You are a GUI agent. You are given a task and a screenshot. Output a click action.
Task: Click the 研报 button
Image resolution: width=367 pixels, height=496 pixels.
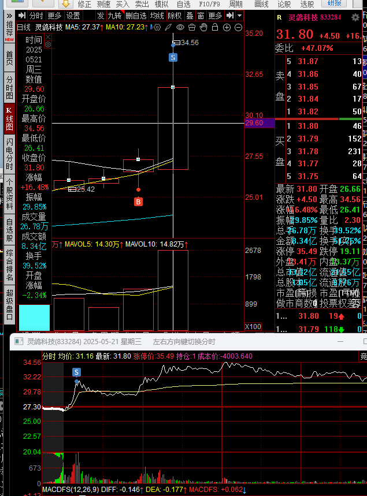tap(335, 3)
